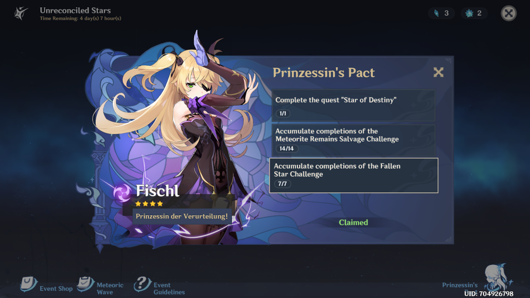Select the Fallen Star Challenge requirement
530x298 pixels.
tap(354, 175)
